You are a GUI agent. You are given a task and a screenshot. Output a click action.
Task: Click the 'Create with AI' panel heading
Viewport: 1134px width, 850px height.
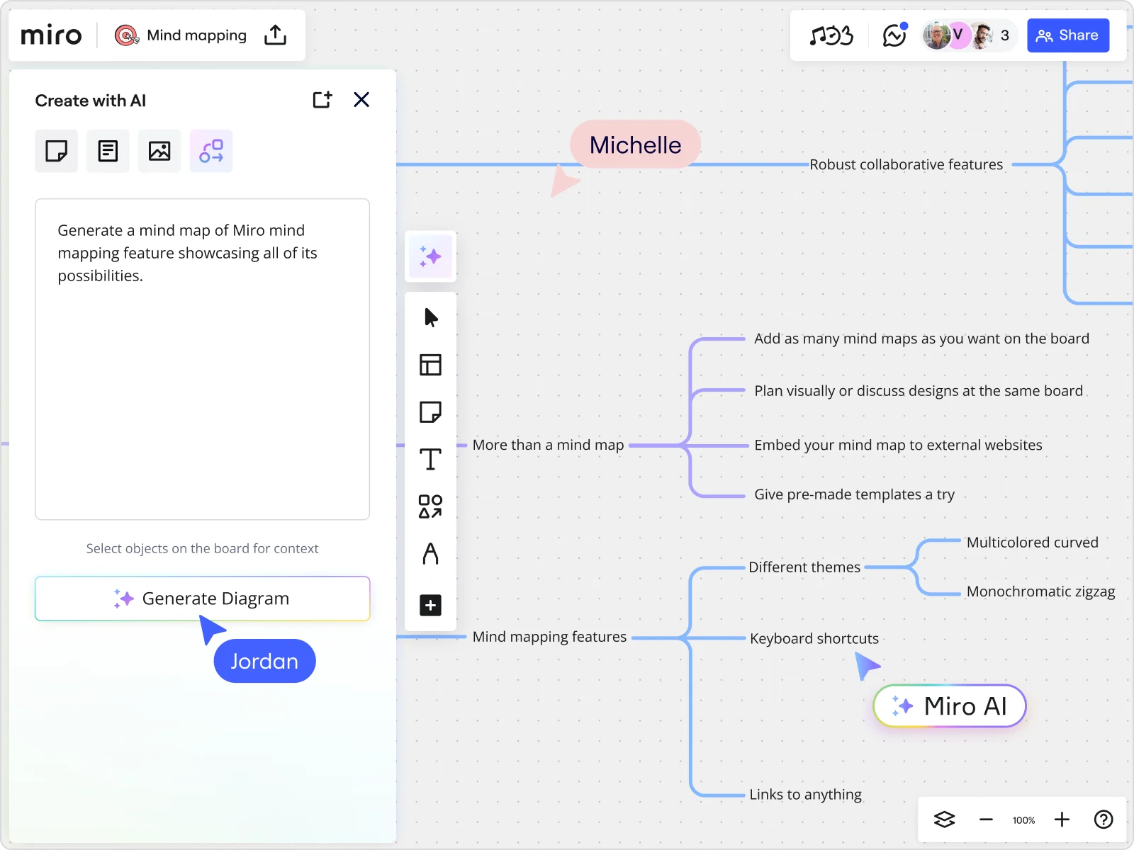click(x=91, y=101)
